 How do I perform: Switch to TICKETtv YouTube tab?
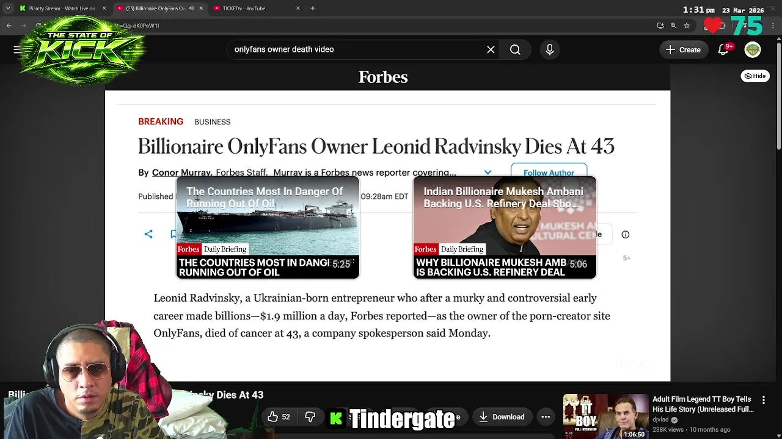pyautogui.click(x=257, y=9)
